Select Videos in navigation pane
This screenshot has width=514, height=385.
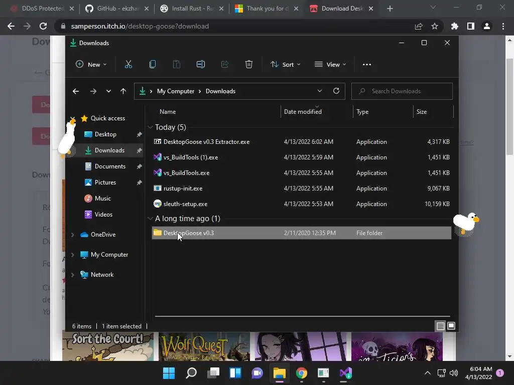(x=103, y=215)
